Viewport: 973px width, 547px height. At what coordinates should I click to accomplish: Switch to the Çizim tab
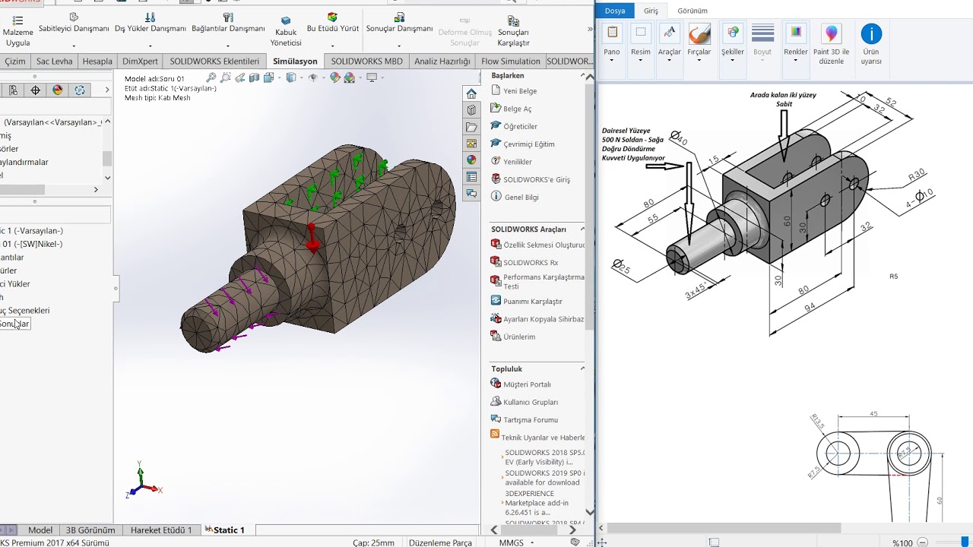coord(15,62)
